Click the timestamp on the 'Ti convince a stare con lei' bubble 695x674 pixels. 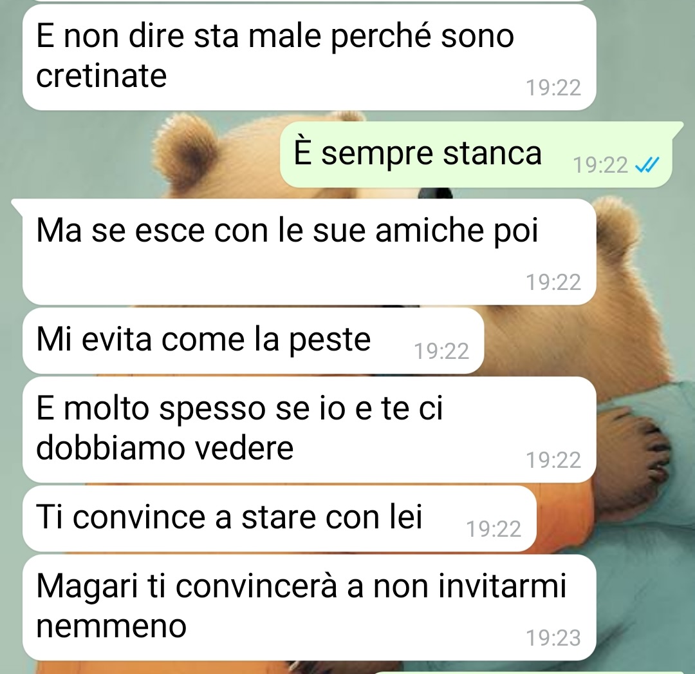(x=494, y=529)
